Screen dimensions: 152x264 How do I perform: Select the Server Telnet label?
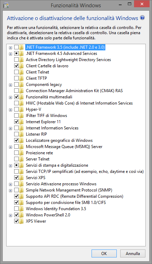(x=38, y=159)
